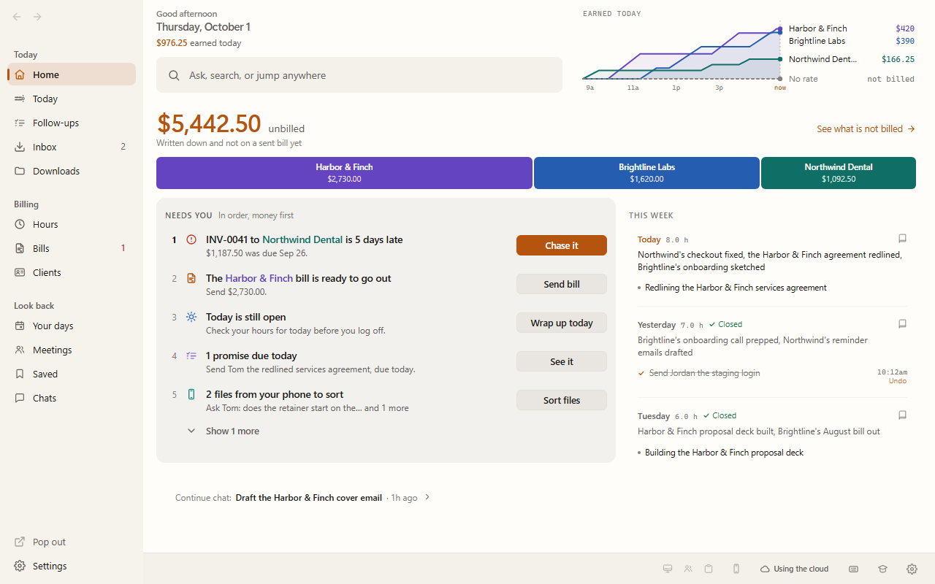Open the Inbox with 2 items

72,147
